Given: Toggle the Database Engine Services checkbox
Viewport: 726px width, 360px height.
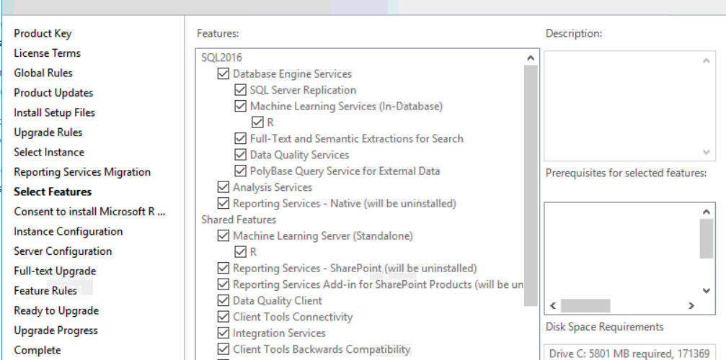Looking at the screenshot, I should click(x=223, y=74).
